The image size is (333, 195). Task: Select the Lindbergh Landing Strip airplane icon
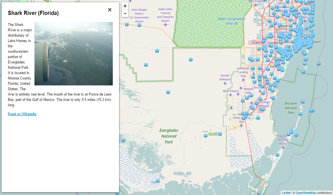tap(243, 80)
